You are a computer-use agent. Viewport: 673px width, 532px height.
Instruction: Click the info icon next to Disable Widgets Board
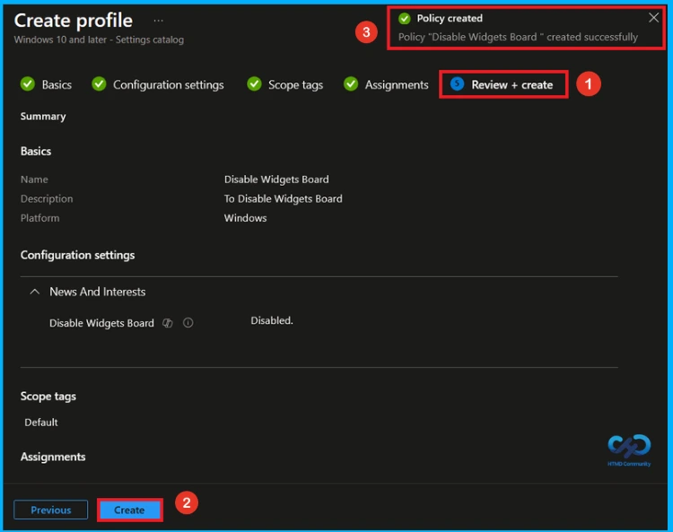click(x=188, y=323)
